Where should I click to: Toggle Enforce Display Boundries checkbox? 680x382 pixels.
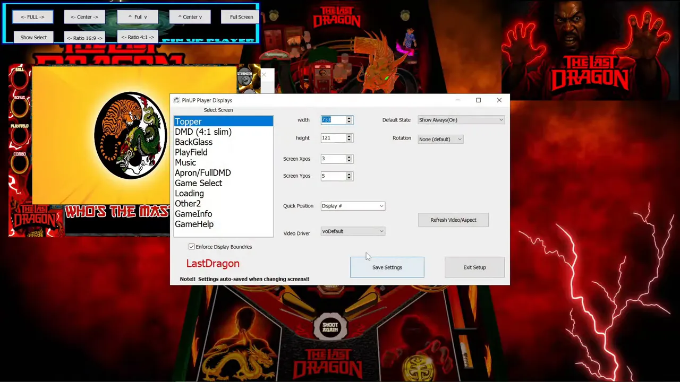(191, 247)
